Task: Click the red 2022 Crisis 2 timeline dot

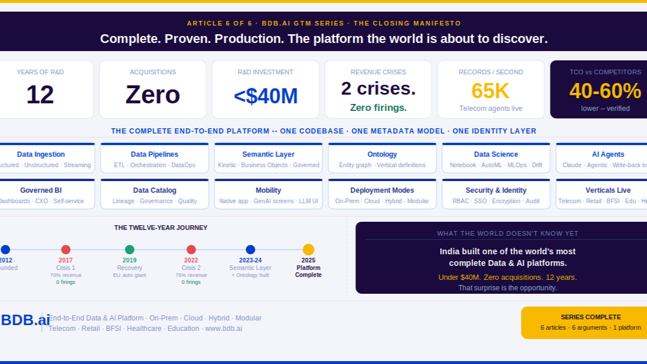Action: pyautogui.click(x=191, y=250)
